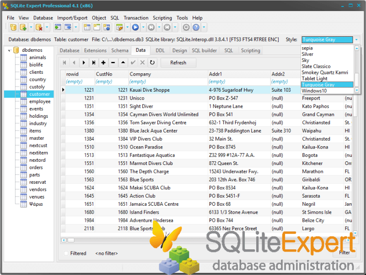
Task: Click the blue Execute play icon
Action: 135,27
